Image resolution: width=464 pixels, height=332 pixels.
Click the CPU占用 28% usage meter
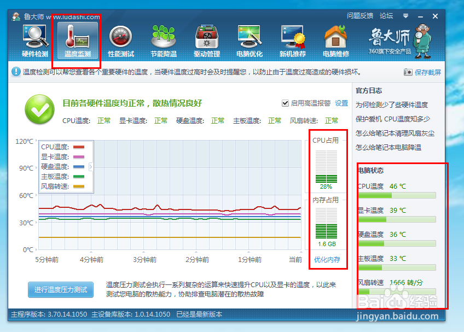coord(326,166)
